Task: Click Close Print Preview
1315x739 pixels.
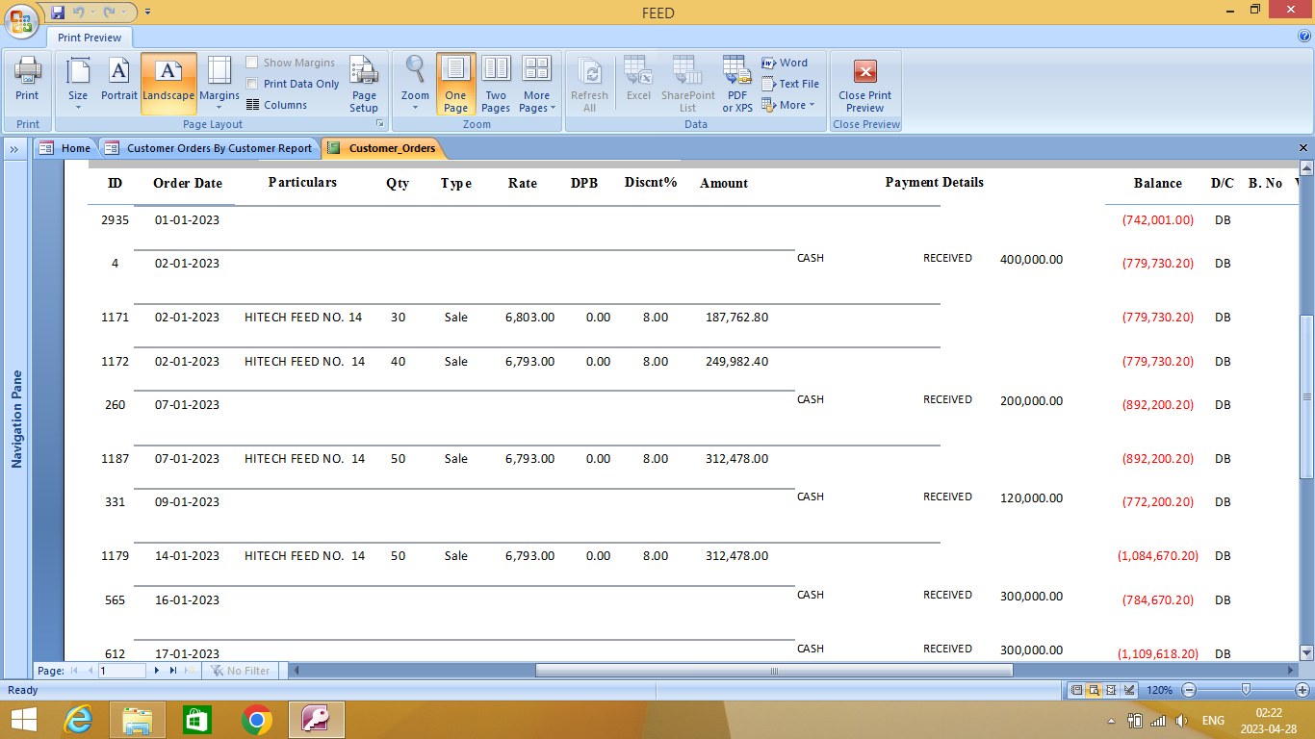Action: (865, 84)
